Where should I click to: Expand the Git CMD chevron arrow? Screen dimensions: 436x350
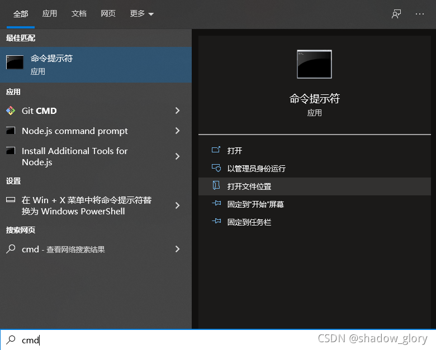(177, 111)
